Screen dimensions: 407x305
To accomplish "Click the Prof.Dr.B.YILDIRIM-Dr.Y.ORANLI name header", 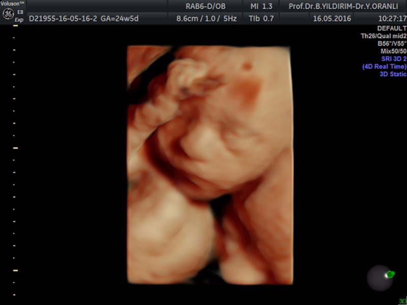I will (x=345, y=6).
